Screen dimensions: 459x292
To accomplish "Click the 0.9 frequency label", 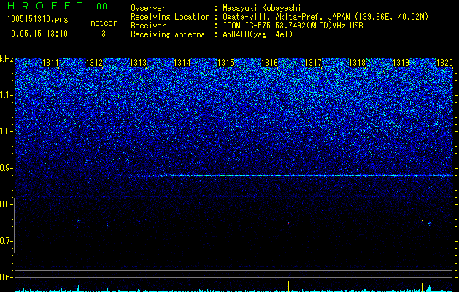I will pos(7,168).
